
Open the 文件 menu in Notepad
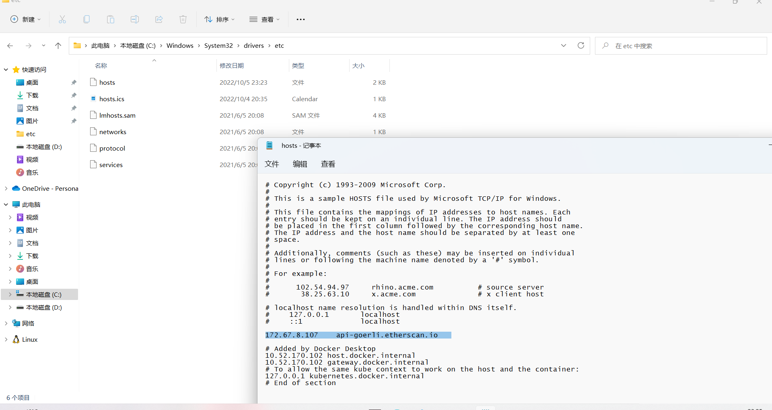coord(272,164)
